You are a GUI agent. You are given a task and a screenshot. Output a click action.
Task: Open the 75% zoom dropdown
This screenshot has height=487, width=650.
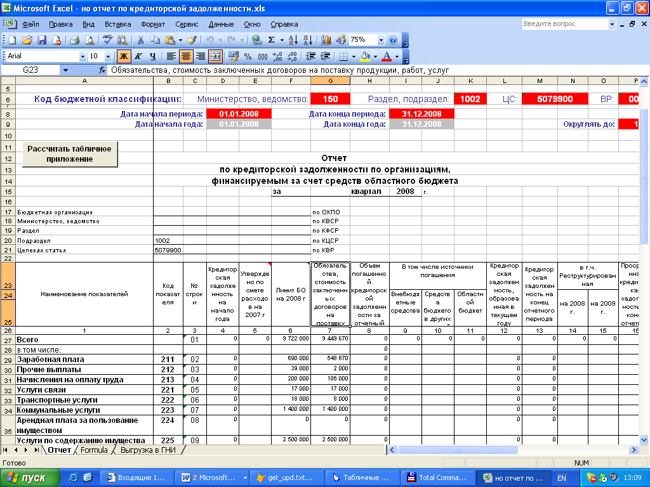pyautogui.click(x=381, y=40)
